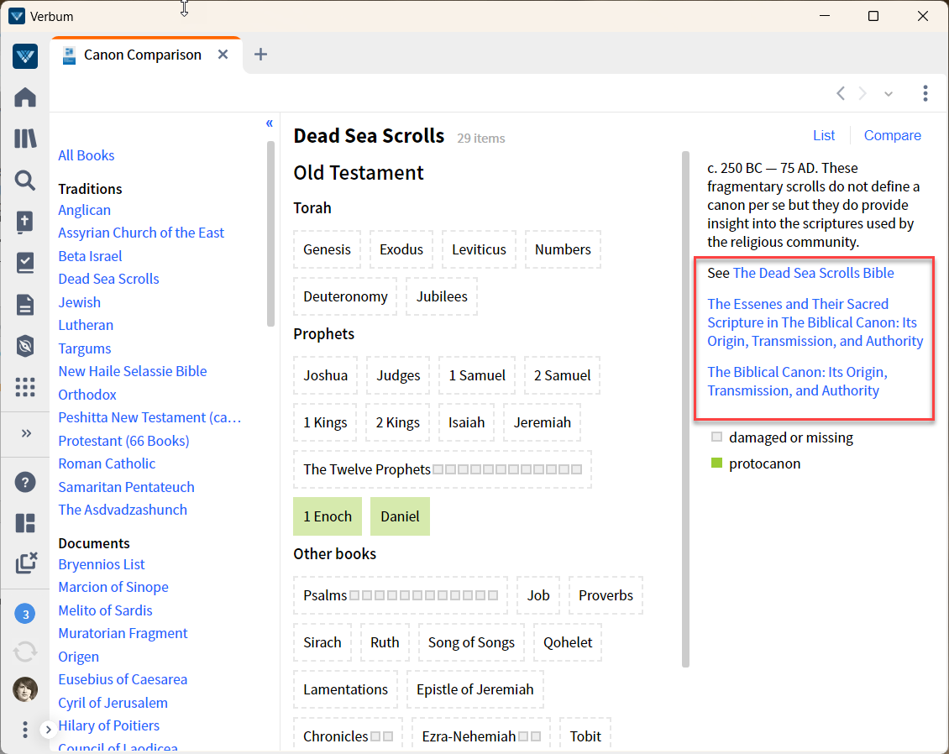Select the Beta Israel tradition
The height and width of the screenshot is (754, 949).
point(90,256)
